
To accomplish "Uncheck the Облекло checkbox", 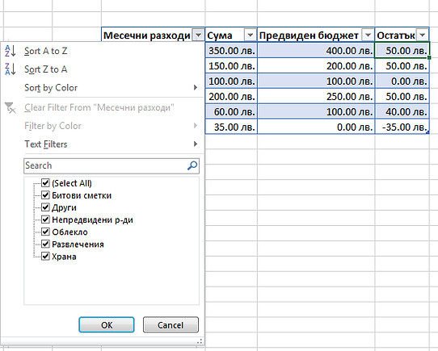I will tap(45, 232).
